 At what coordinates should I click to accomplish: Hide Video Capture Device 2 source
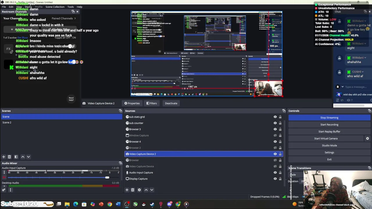click(275, 154)
